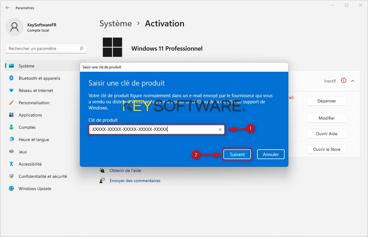Screen dimensions: 368x237
Task: Click the back arrow in Paramètres
Action: [x=8, y=8]
